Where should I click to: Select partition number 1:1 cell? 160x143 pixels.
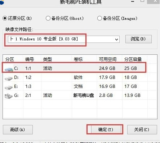(x=28, y=68)
